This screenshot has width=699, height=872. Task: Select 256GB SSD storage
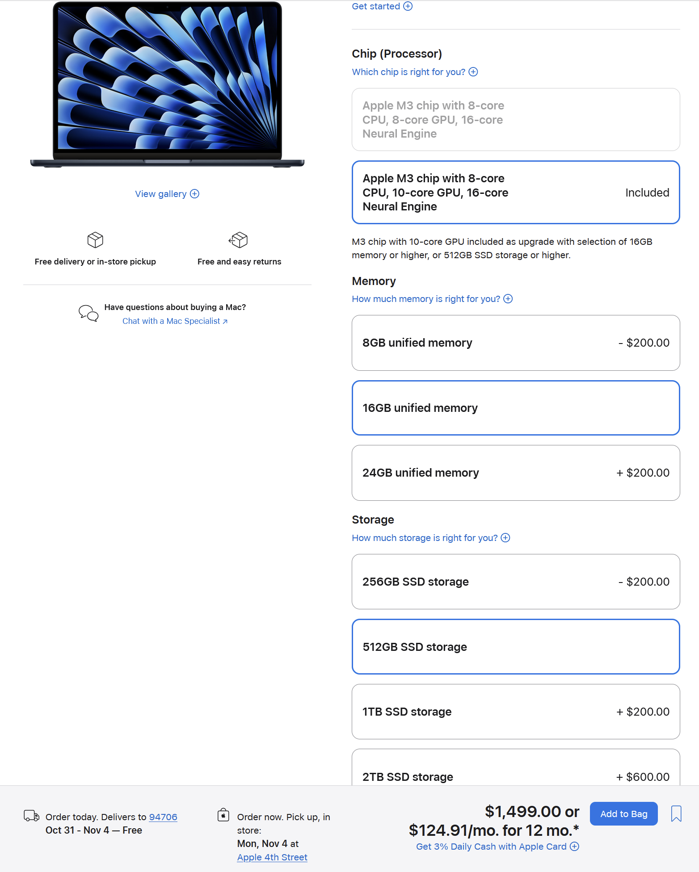[516, 582]
